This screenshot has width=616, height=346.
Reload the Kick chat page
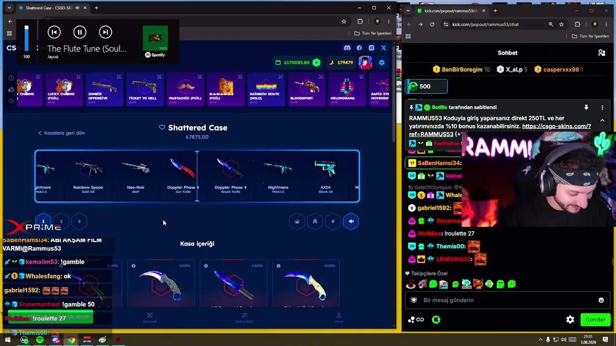click(432, 25)
